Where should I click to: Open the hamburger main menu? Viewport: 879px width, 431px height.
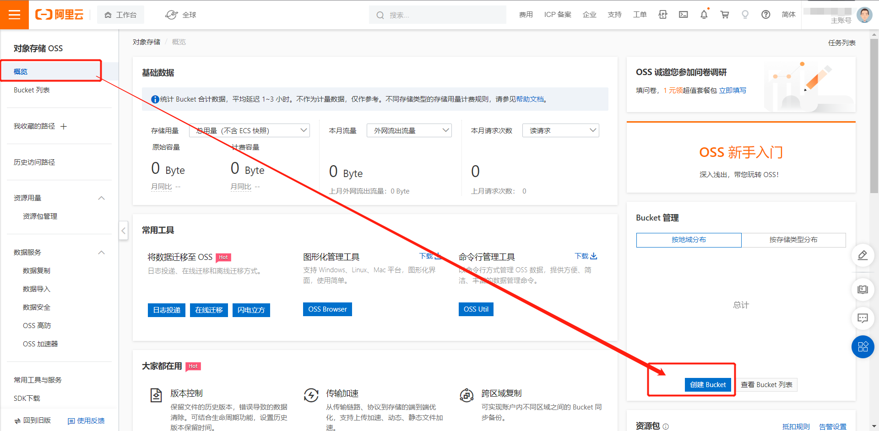tap(14, 15)
